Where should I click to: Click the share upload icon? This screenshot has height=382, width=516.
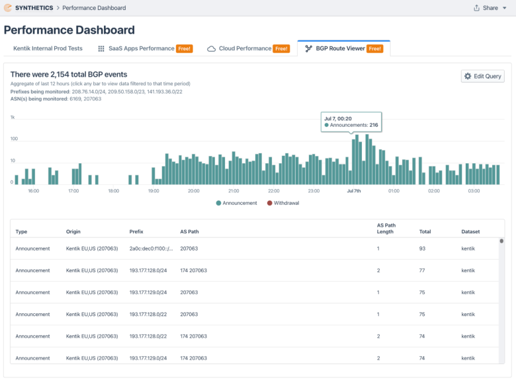coord(476,8)
